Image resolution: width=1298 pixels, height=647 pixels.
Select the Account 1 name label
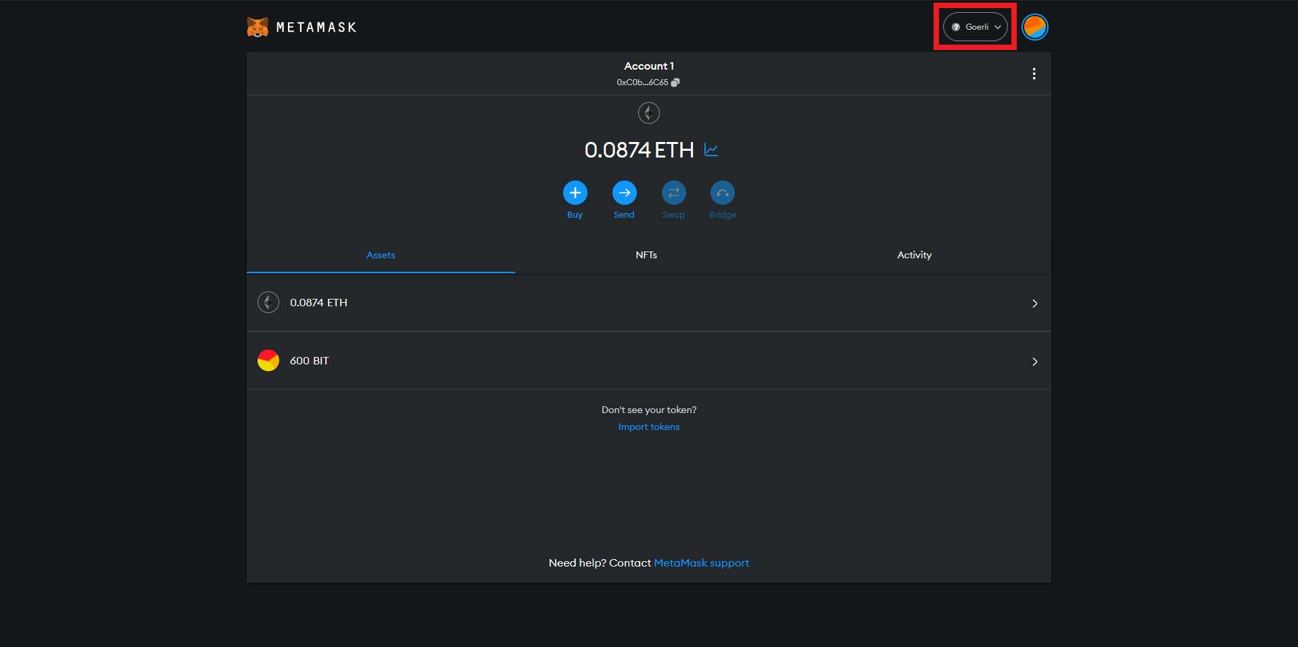tap(648, 66)
